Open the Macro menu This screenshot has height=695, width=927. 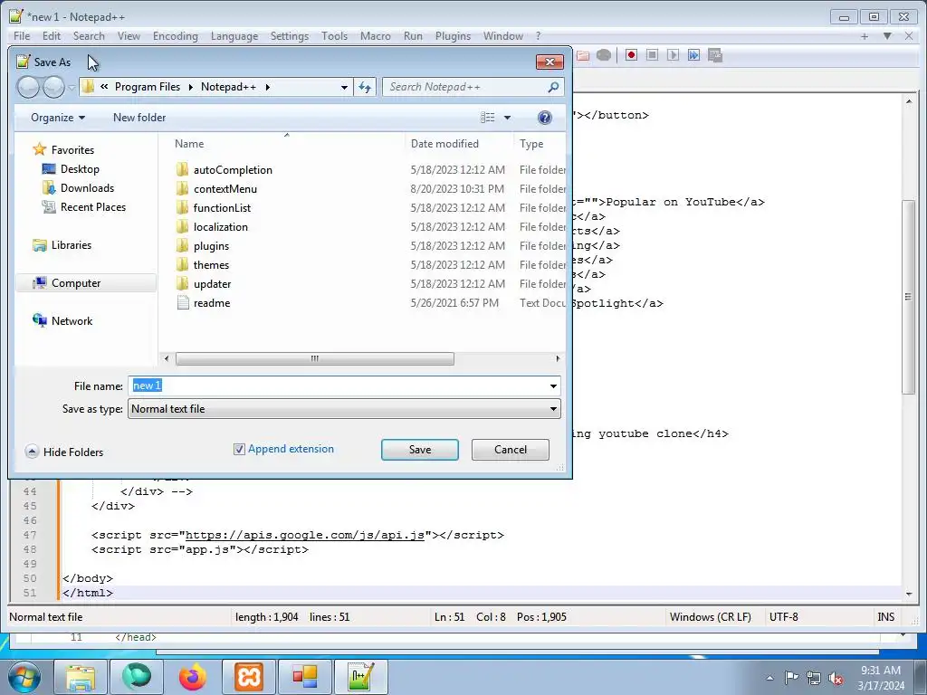point(376,36)
